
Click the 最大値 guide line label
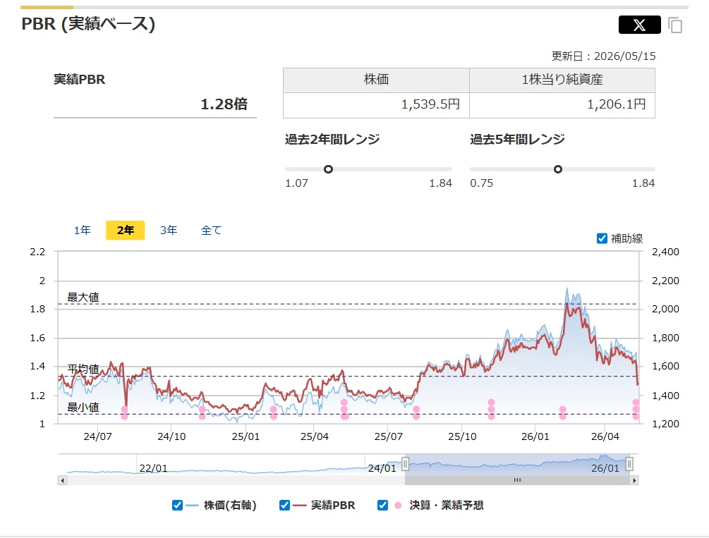point(83,297)
